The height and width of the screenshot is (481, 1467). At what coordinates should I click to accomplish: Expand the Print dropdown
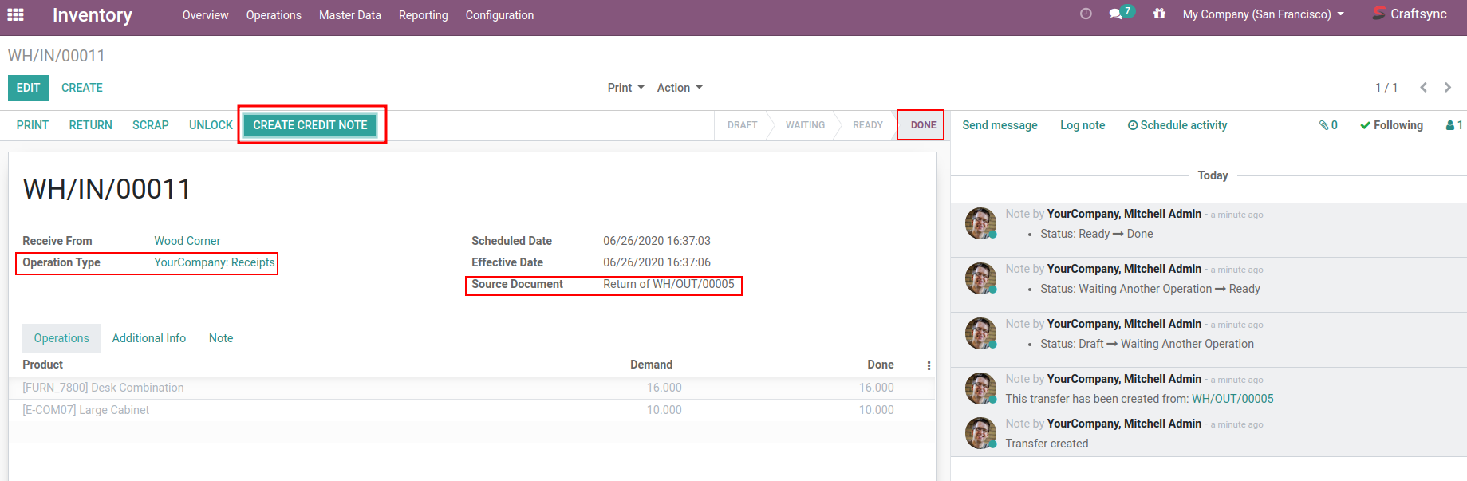click(625, 88)
